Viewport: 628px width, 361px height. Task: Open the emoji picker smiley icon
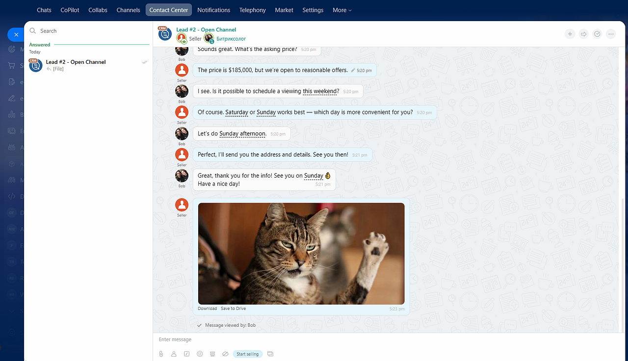point(200,354)
